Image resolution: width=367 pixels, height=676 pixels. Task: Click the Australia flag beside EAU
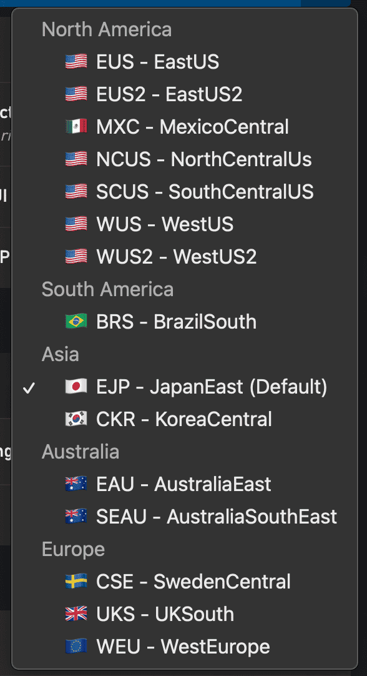[x=76, y=484]
